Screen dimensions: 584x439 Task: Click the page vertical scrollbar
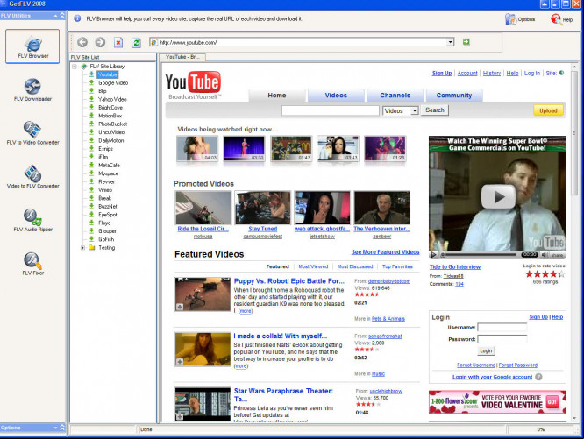[574, 134]
